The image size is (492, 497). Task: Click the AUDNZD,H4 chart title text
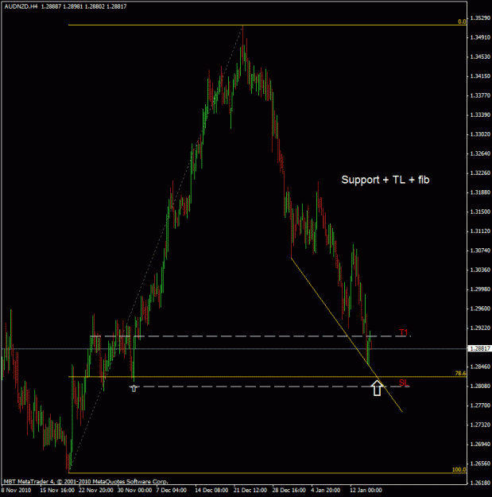(x=21, y=6)
